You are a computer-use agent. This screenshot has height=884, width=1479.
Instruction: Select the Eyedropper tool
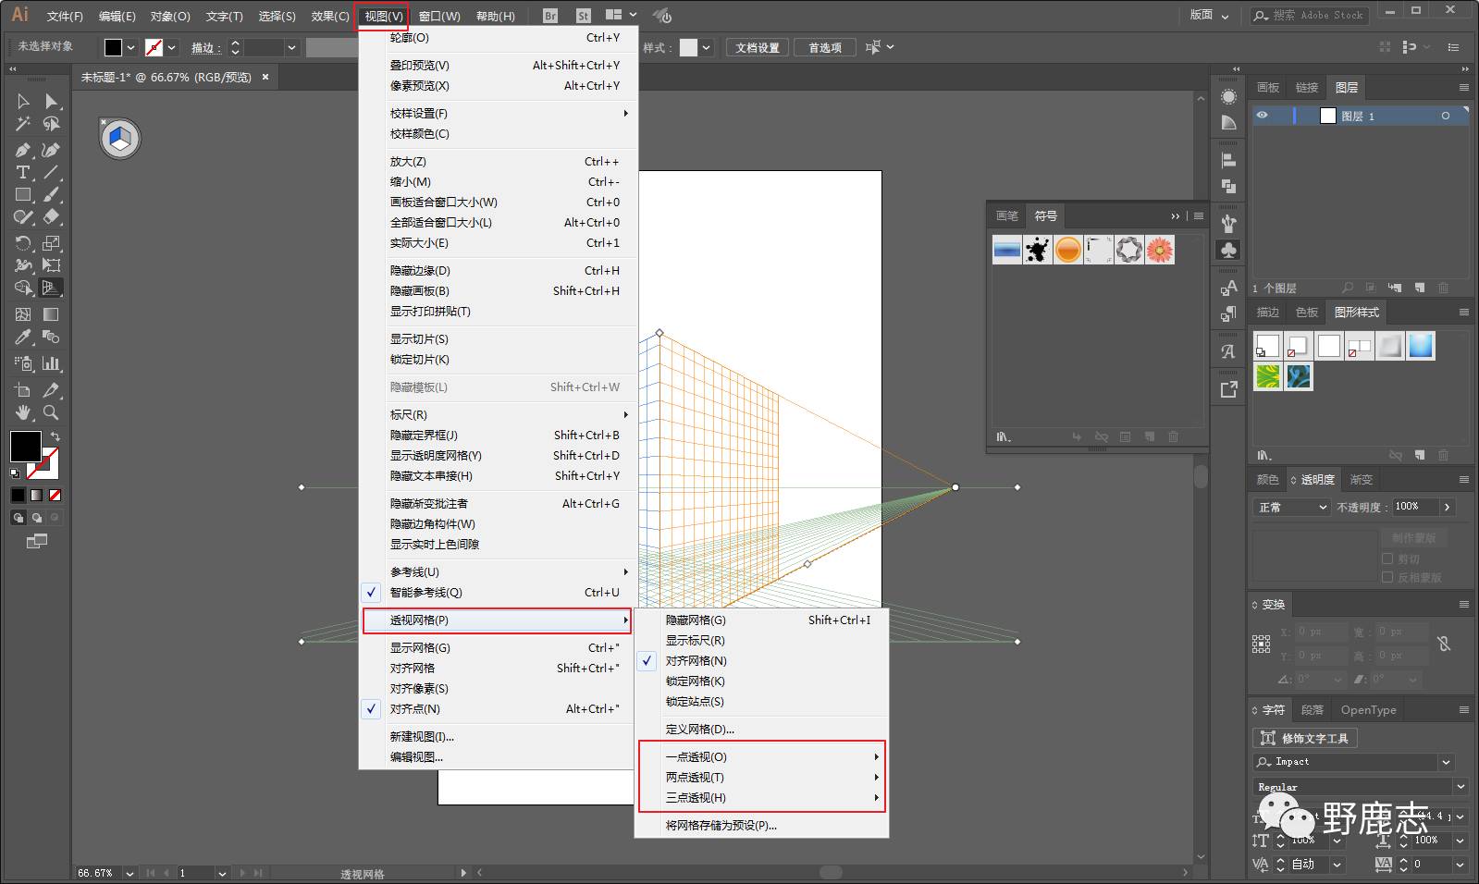coord(23,338)
